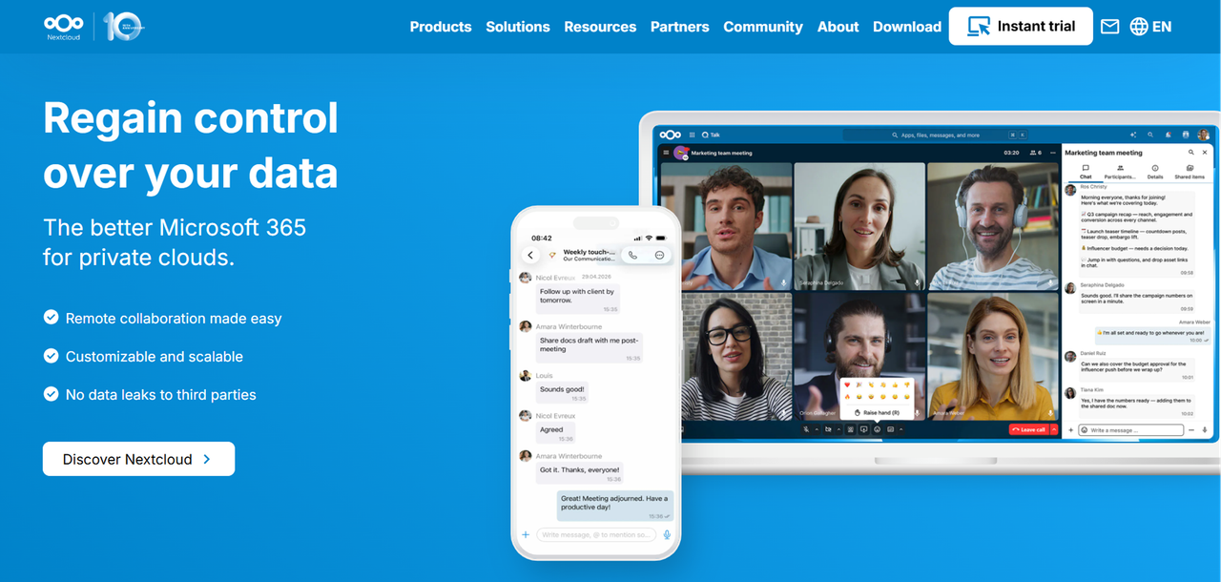Click the plus attach button in laptop chat

point(1071,430)
